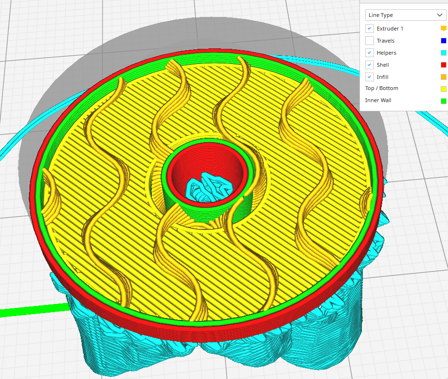Screen dimensions: 448x379
Task: Click the yellow Top / Bottom color swatch
Action: (443, 89)
